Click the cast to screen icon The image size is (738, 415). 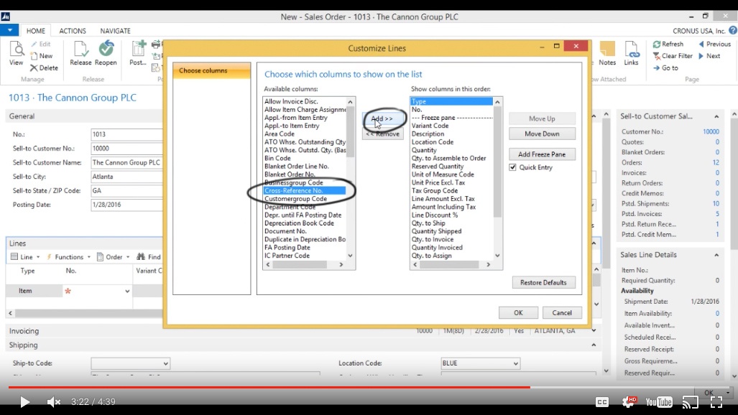tap(691, 402)
